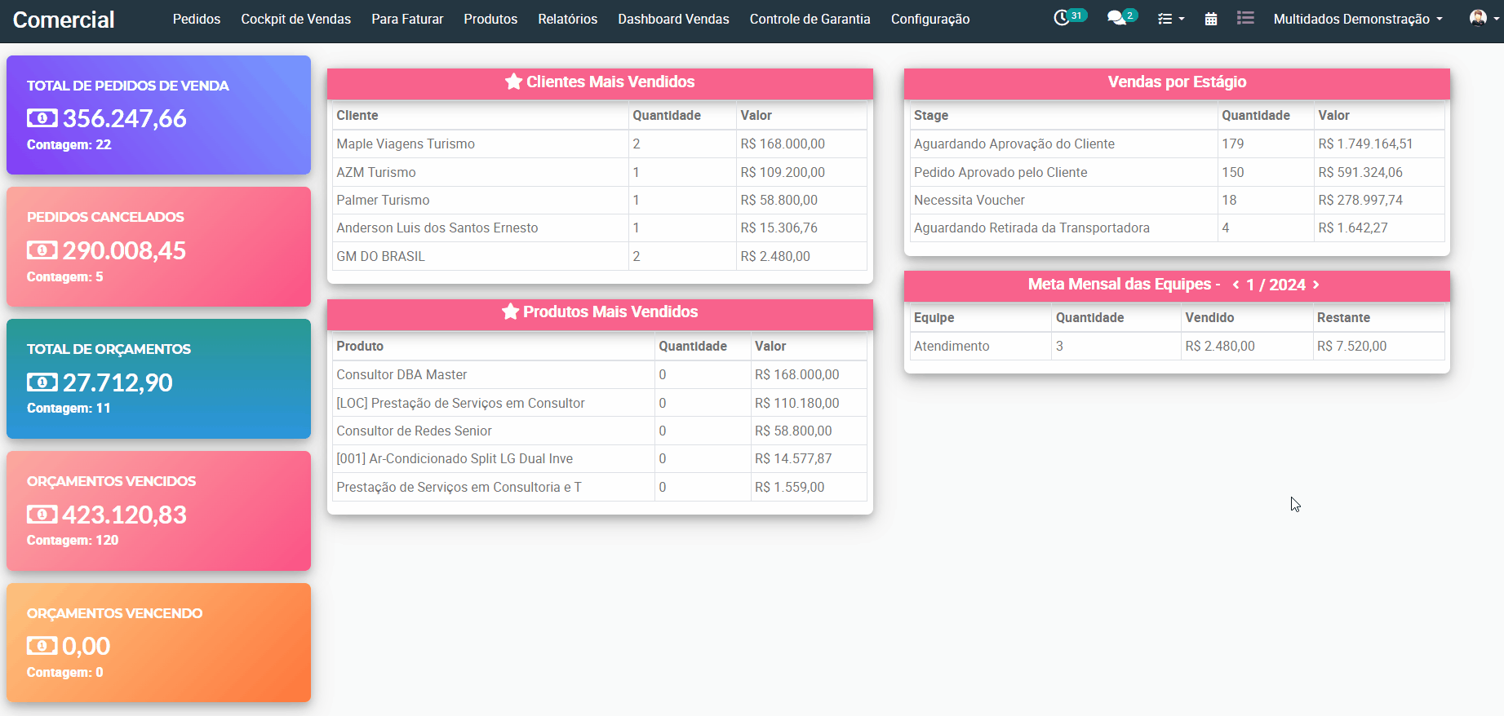
Task: Click money icon on Total de Pedidos de Venda
Action: click(x=42, y=118)
